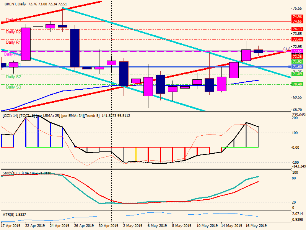
Task: Click the 80 level on Stochastic scale
Action: click(294, 178)
